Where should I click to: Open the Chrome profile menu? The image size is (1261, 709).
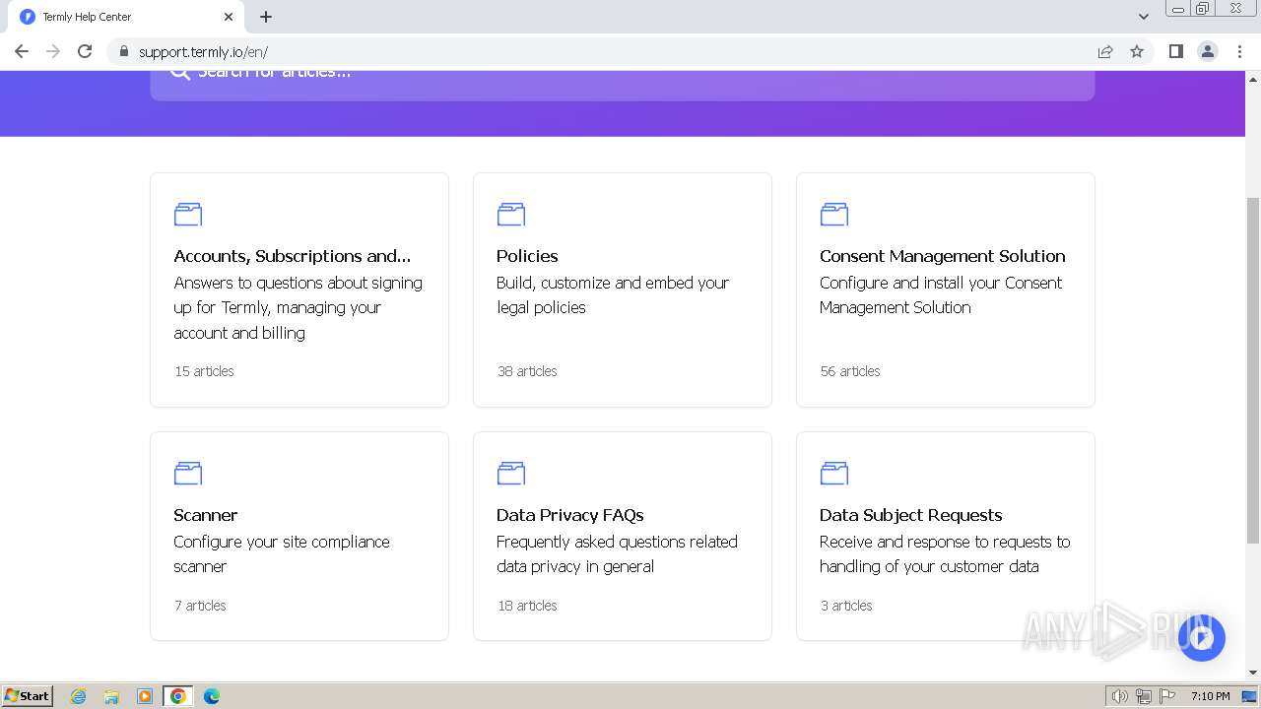(1208, 51)
